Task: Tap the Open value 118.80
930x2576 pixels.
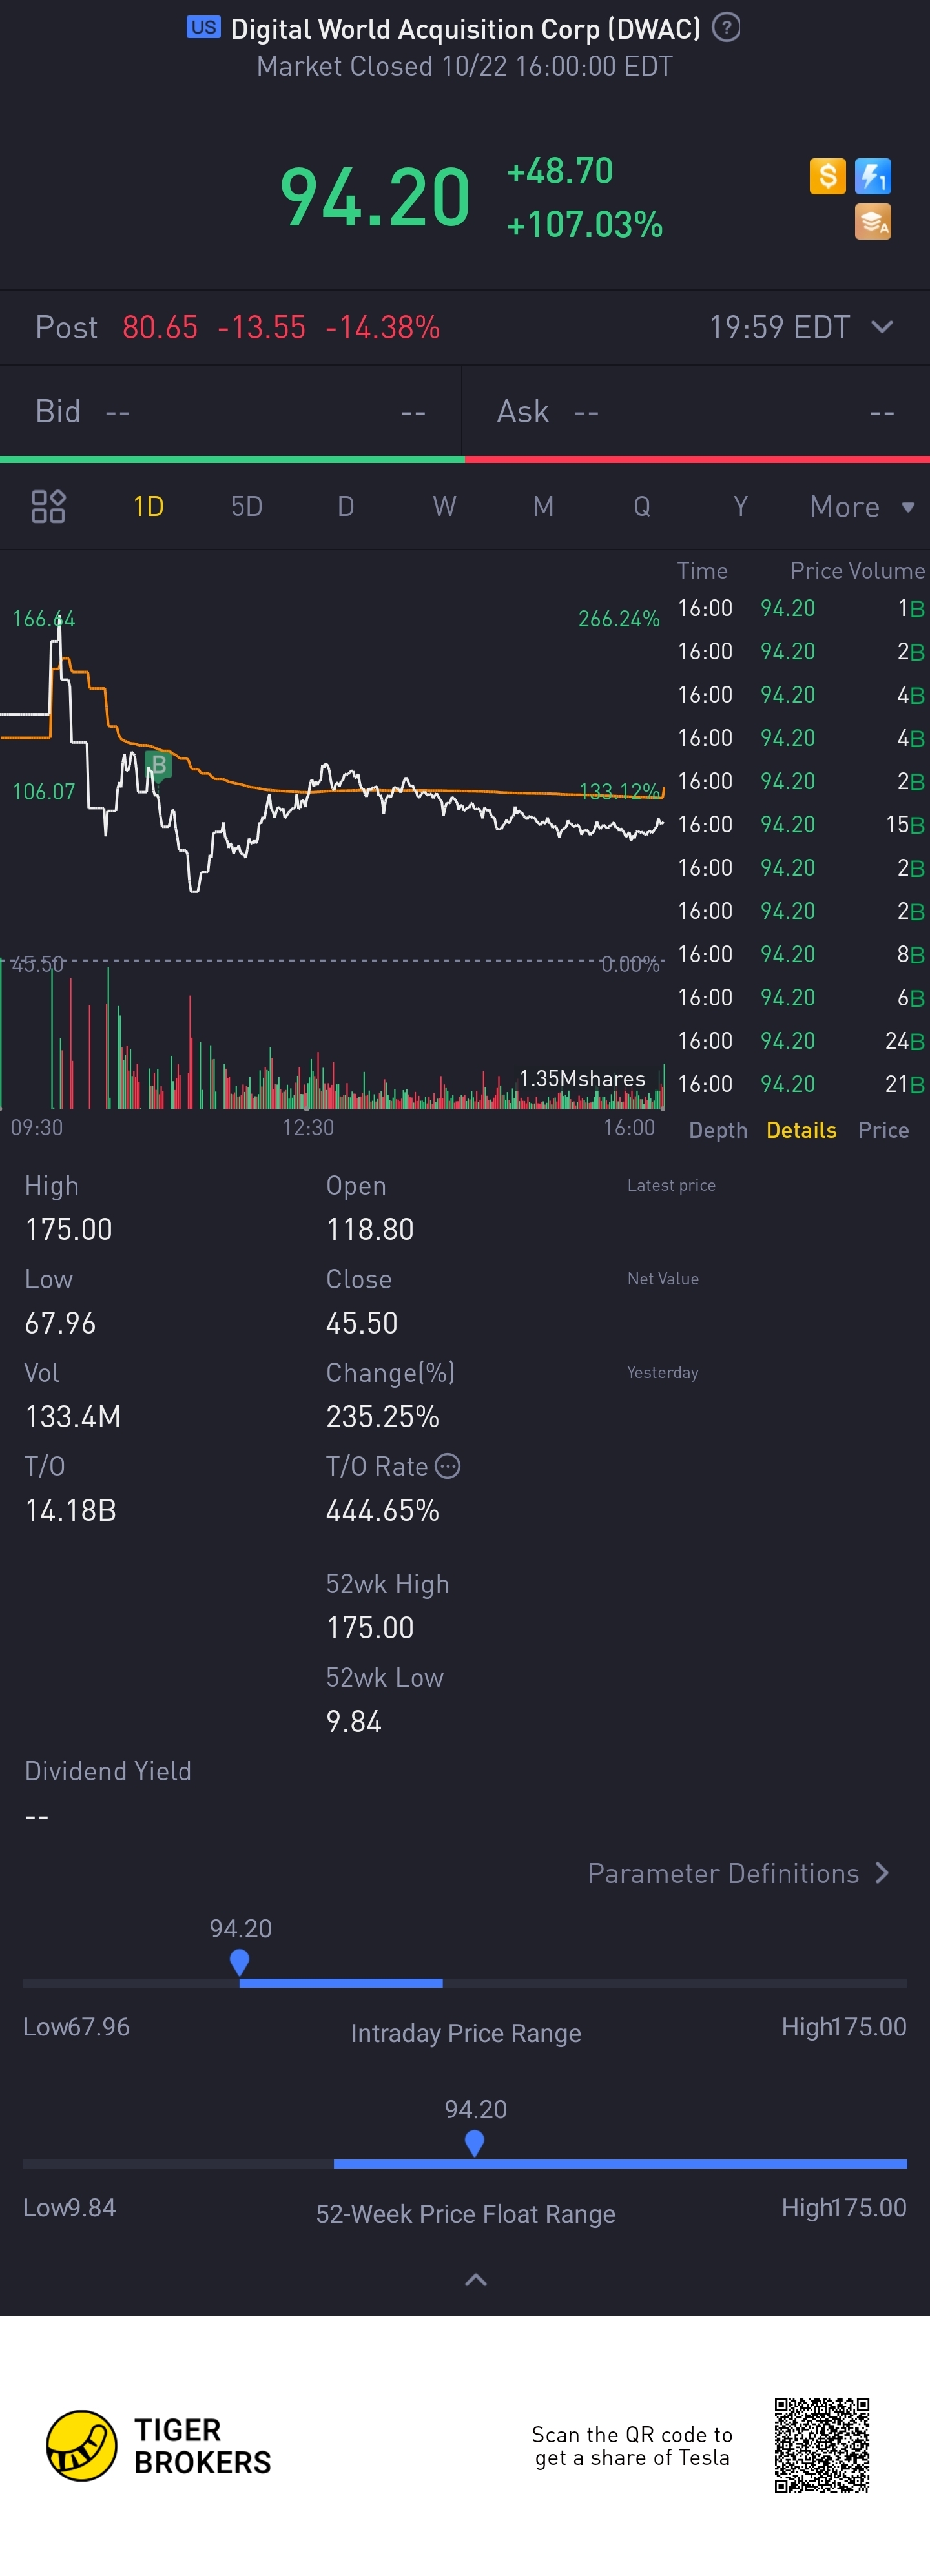Action: (x=370, y=1229)
